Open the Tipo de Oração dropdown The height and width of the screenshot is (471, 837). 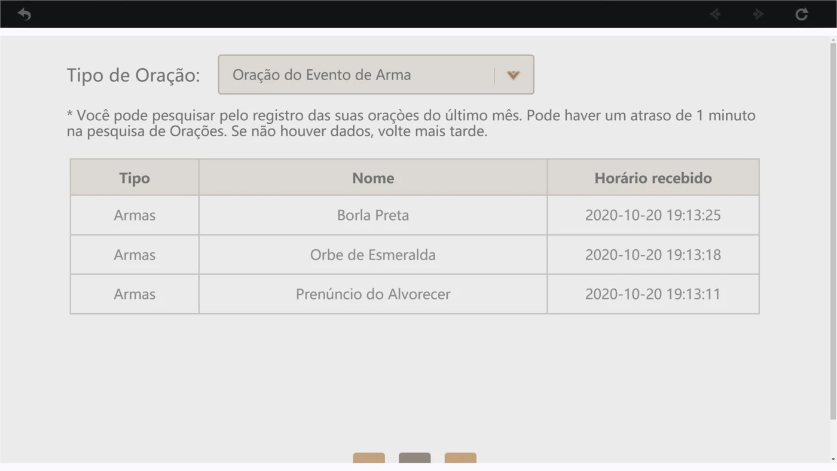coord(376,75)
